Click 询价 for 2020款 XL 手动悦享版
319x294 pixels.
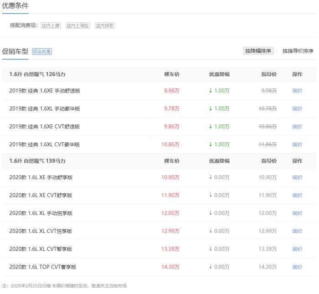[297, 213]
